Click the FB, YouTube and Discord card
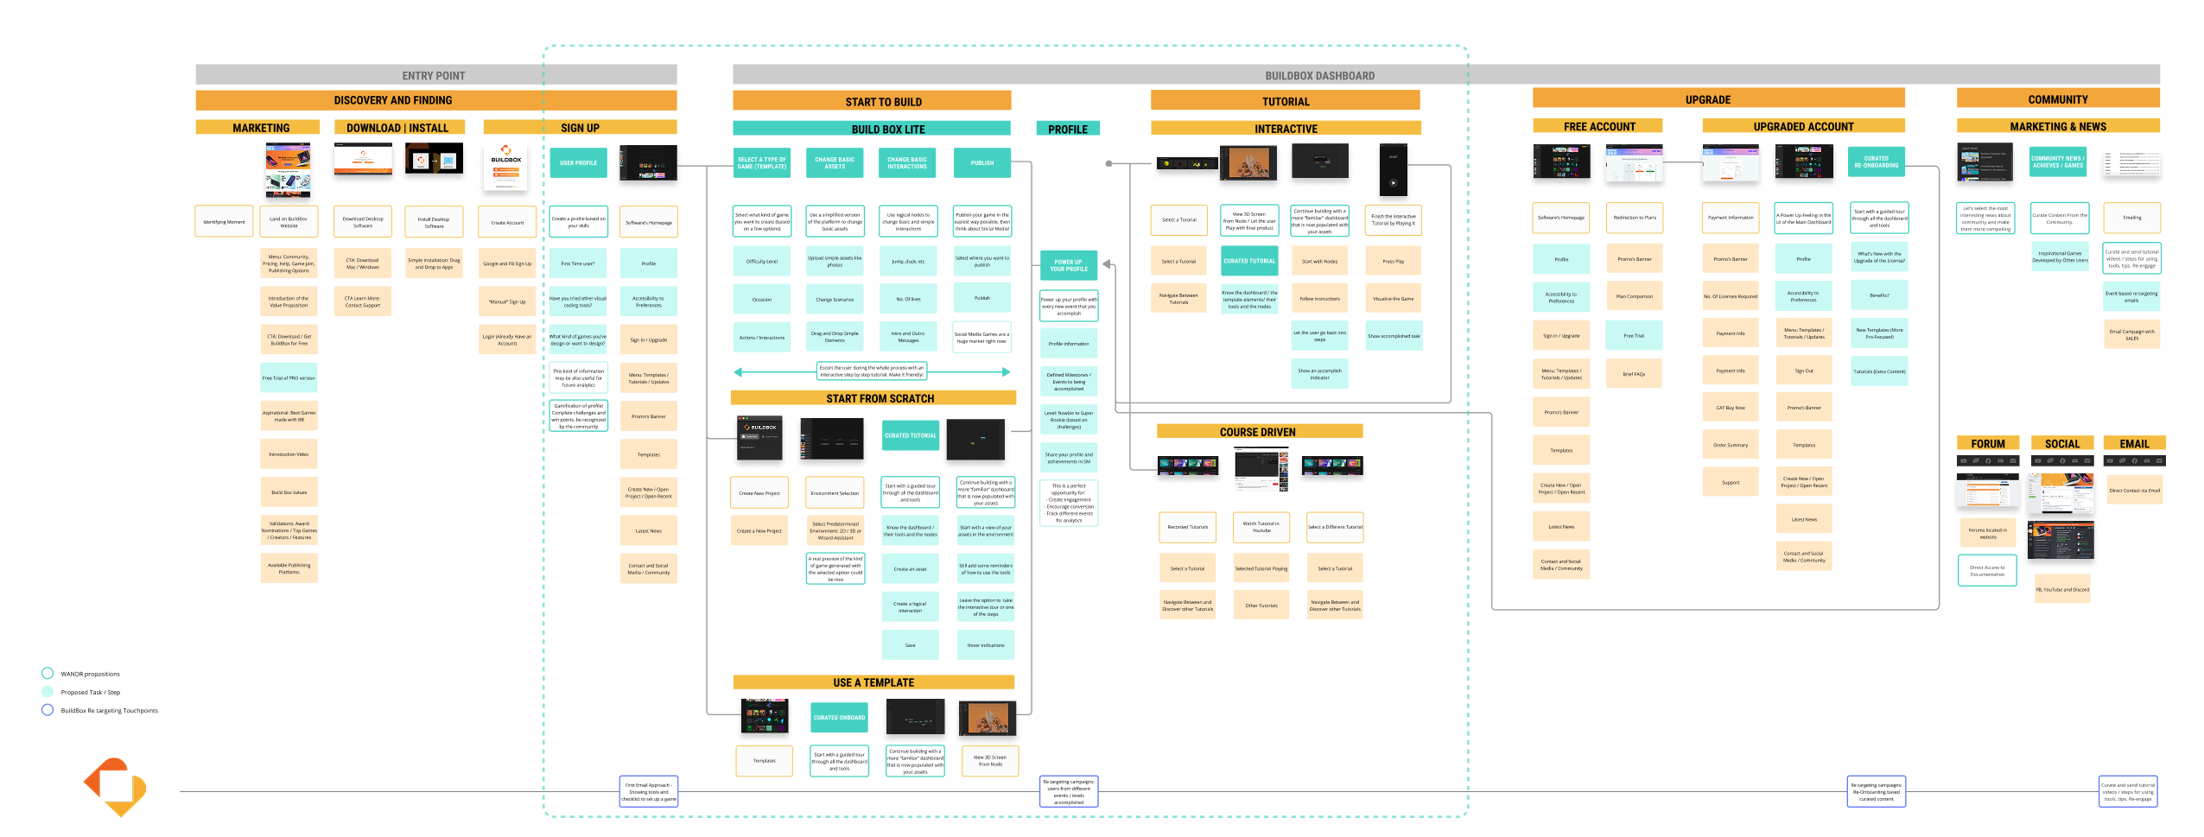This screenshot has height=837, width=2204. [x=2061, y=588]
